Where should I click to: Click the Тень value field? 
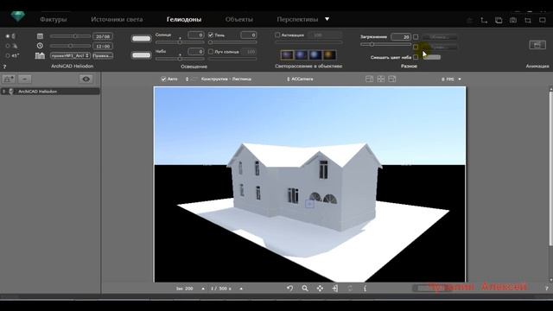pos(248,35)
